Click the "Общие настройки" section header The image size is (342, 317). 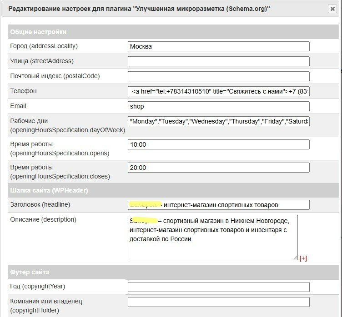pos(38,32)
